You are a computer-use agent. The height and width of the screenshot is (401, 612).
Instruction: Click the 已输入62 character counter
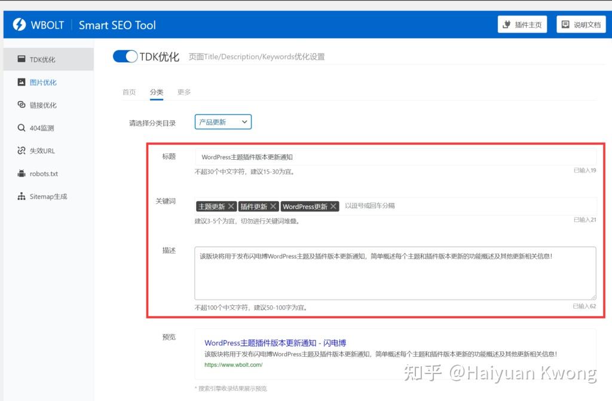click(585, 306)
